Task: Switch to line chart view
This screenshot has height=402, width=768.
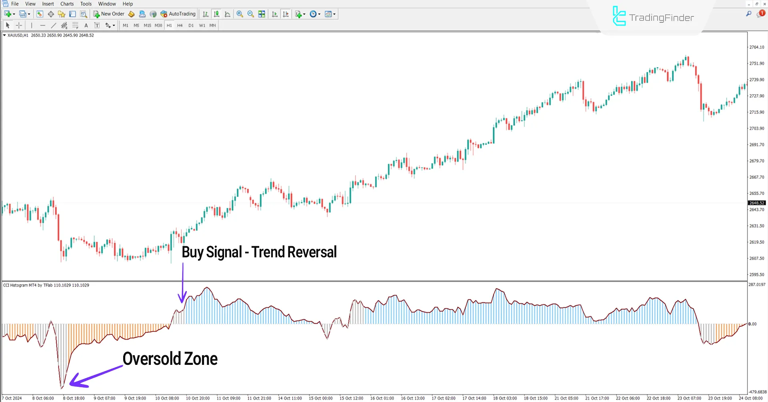Action: (x=228, y=14)
